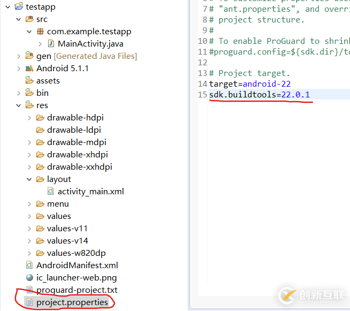Image resolution: width=350 pixels, height=311 pixels.
Task: Select proguard-project.txt in the tree
Action: 77,290
